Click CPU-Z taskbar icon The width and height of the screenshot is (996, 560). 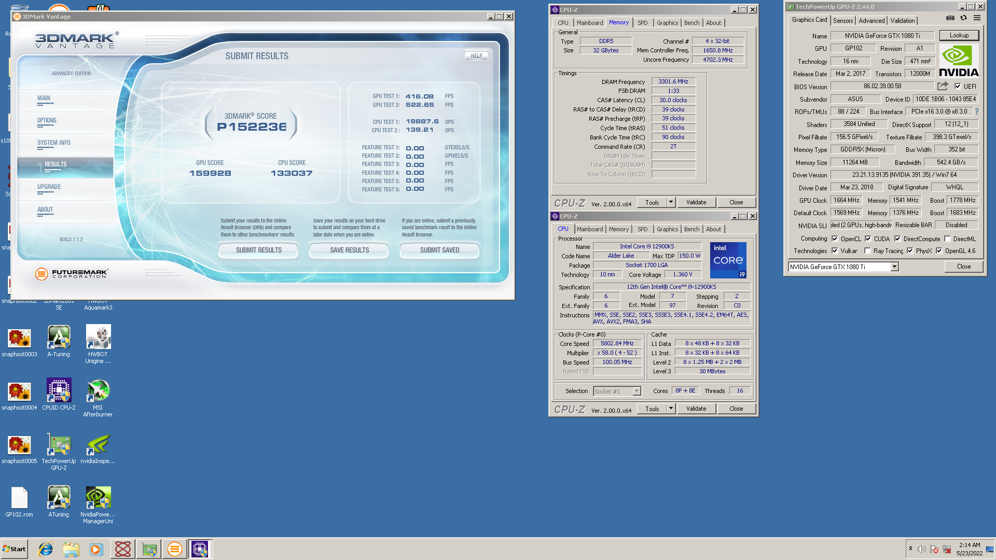point(200,549)
